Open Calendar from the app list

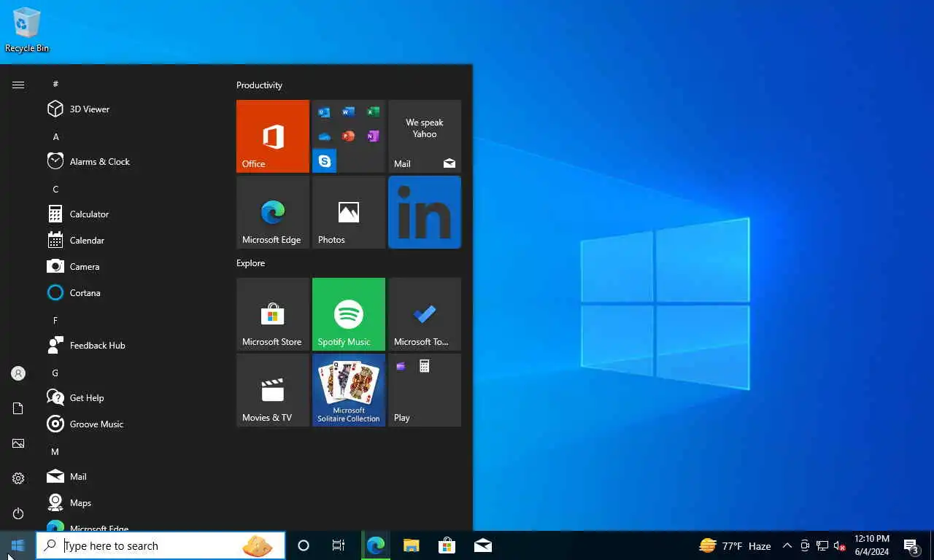(131, 240)
